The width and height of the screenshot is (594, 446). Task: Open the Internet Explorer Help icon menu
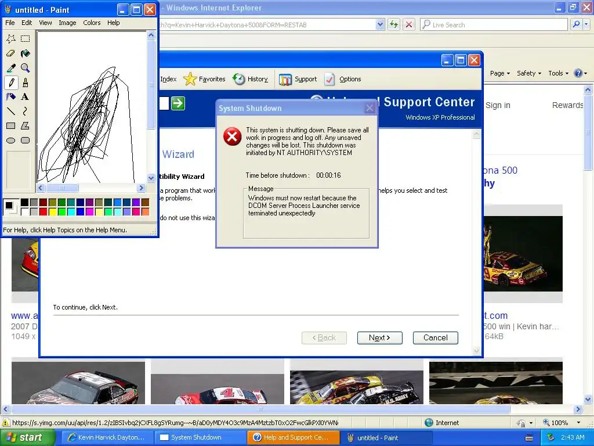point(580,73)
